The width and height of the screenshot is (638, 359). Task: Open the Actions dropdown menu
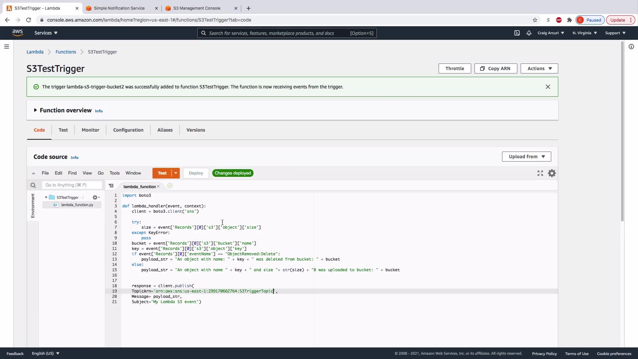[539, 68]
